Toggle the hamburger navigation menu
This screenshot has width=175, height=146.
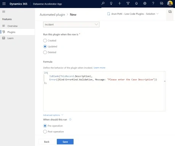(4, 12)
